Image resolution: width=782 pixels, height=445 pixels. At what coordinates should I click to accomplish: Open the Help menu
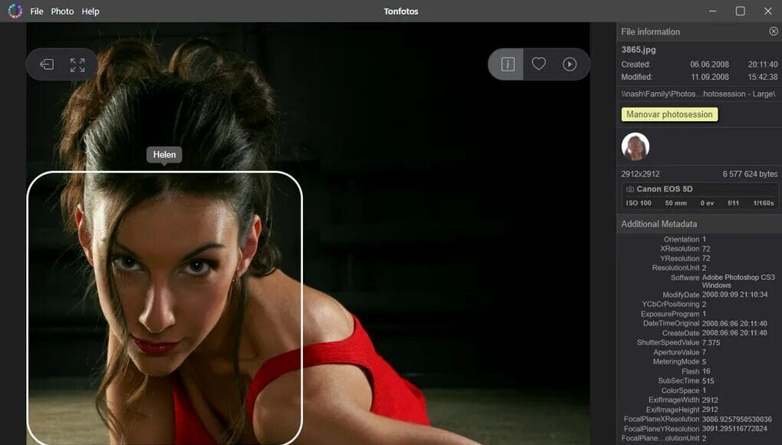pyautogui.click(x=90, y=12)
